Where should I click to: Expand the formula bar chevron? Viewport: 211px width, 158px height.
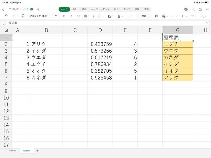[x=207, y=23]
